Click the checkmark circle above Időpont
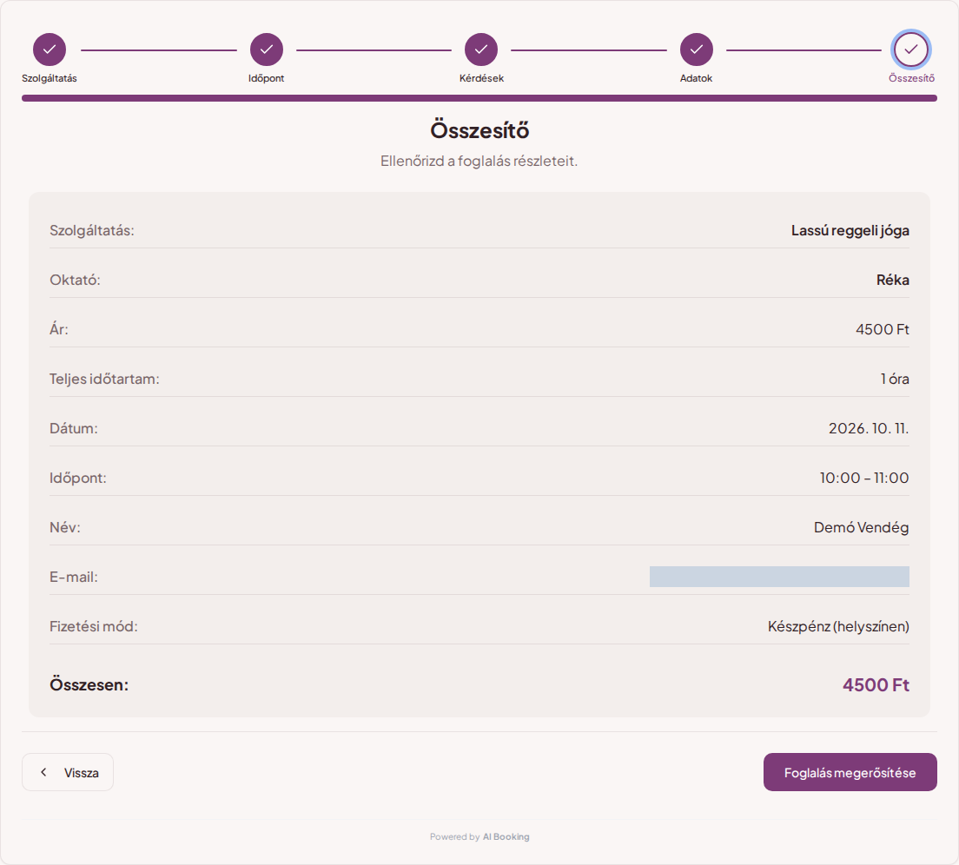Viewport: 959px width, 865px height. [x=267, y=50]
